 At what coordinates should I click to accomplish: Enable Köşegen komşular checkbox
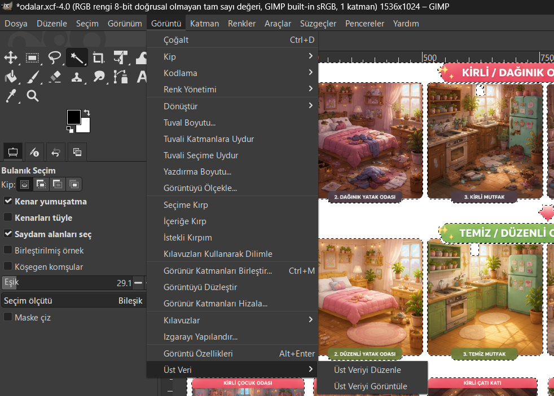click(x=8, y=266)
